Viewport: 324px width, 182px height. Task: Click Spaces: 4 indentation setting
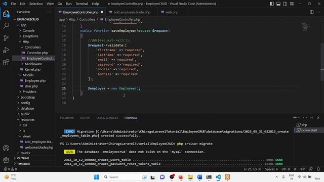(x=271, y=169)
